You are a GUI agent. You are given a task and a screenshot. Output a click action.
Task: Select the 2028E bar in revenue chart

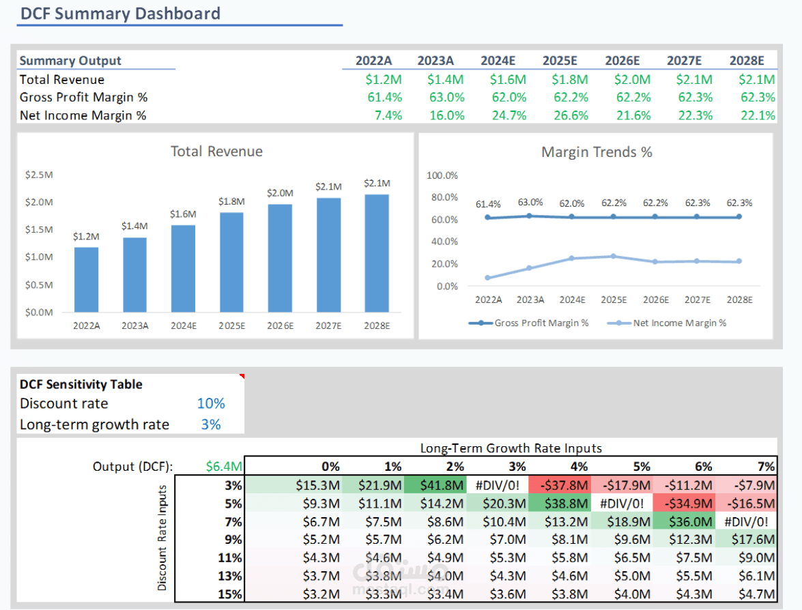tap(377, 253)
